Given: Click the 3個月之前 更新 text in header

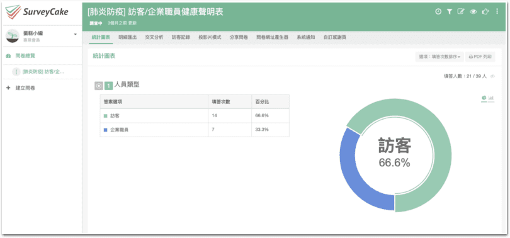Looking at the screenshot, I should 122,23.
